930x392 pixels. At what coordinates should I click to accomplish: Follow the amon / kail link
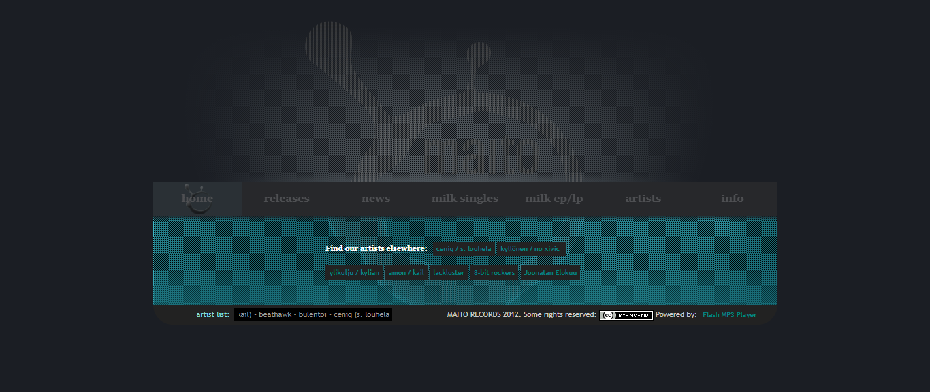tap(406, 273)
